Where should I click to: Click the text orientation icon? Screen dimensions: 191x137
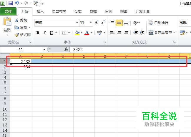click(x=135, y=23)
